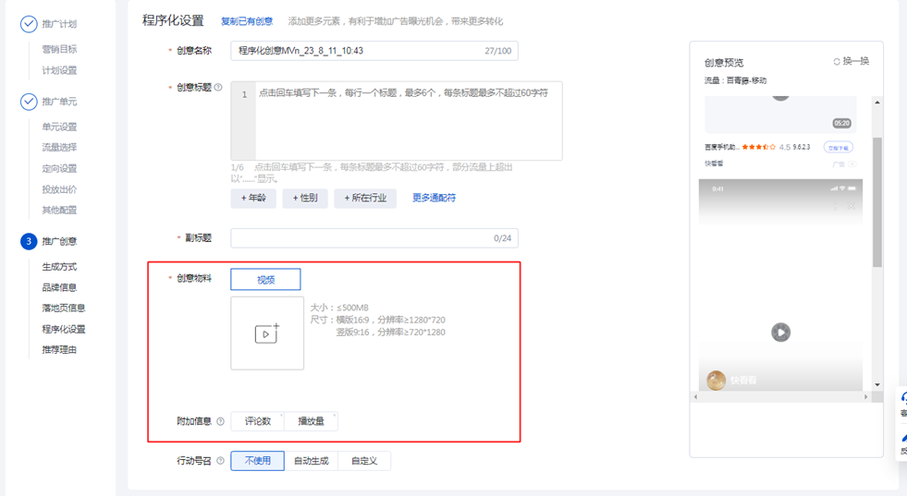Click help icon beside 附加信息
The width and height of the screenshot is (907, 496).
pyautogui.click(x=220, y=421)
